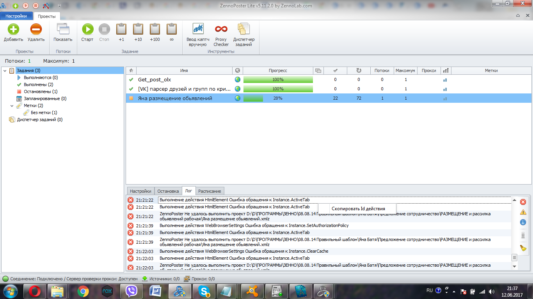Toggle log auto-scroll lock icon
The height and width of the screenshot is (299, 533).
click(523, 235)
